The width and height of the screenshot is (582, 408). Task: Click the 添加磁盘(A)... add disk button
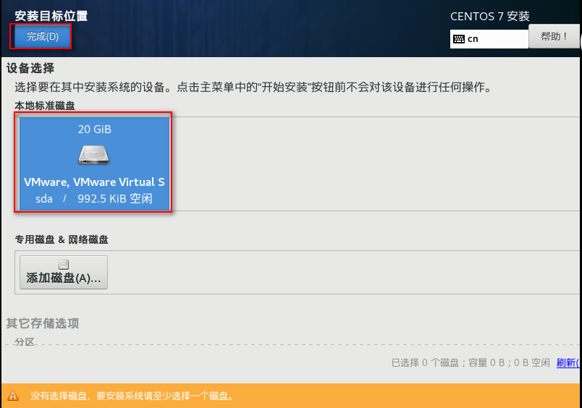64,272
